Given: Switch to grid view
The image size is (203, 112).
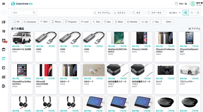Looking at the screenshot, I should (x=185, y=13).
